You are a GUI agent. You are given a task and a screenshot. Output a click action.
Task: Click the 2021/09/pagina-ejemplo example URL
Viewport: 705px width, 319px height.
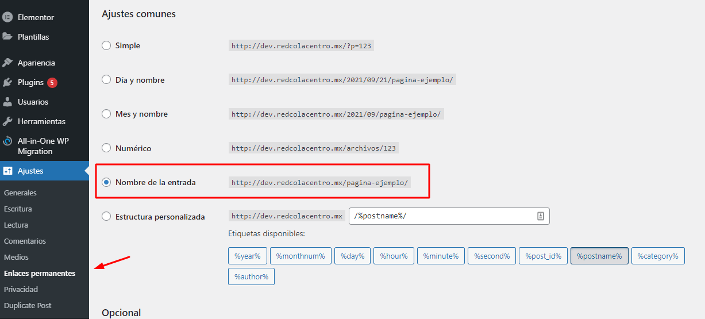[x=336, y=114]
